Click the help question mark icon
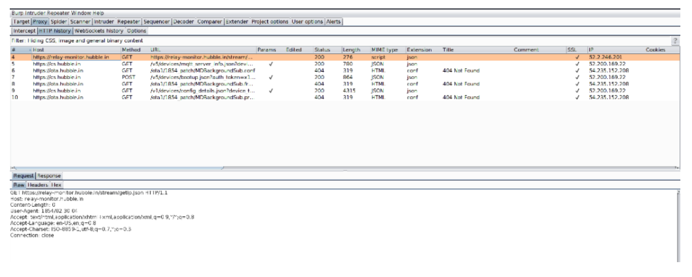The width and height of the screenshot is (692, 277). pos(675,41)
